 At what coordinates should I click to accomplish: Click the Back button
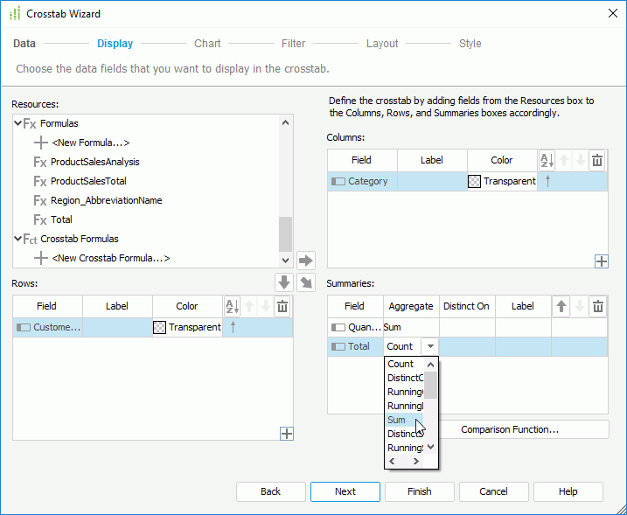tap(271, 491)
